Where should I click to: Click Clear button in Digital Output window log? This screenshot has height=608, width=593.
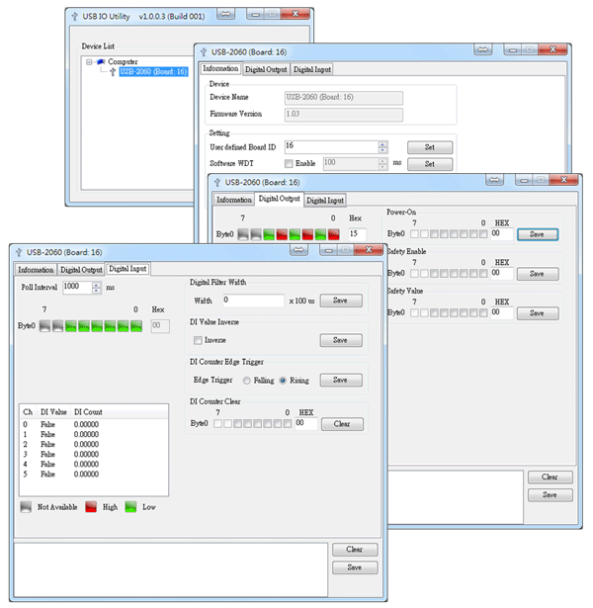(550, 478)
